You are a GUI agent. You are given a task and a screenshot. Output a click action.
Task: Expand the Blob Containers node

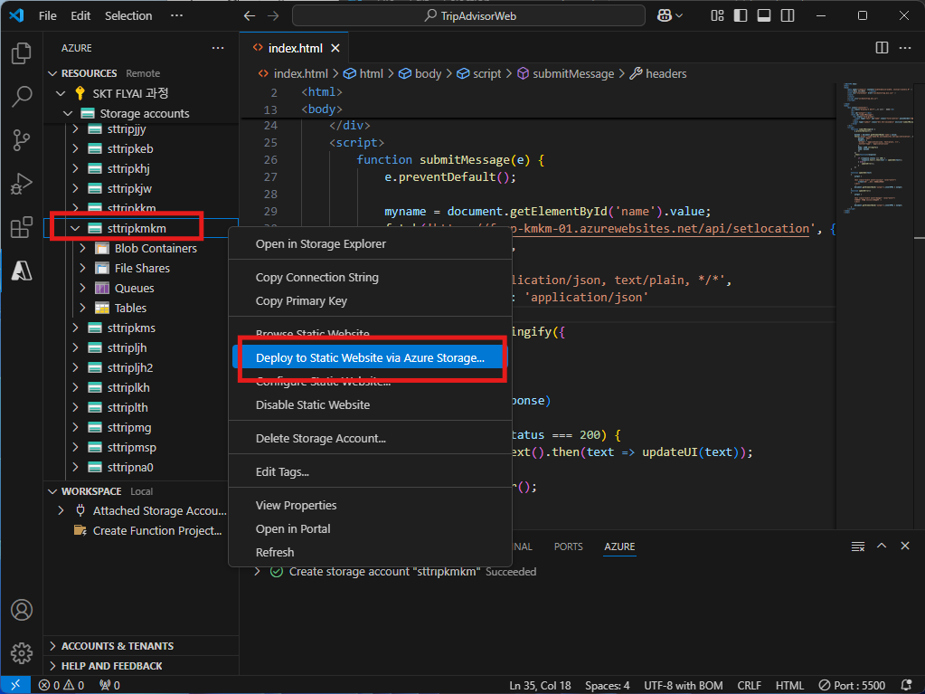point(82,249)
